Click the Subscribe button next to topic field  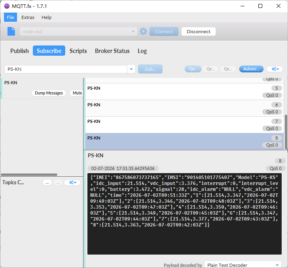click(x=150, y=69)
